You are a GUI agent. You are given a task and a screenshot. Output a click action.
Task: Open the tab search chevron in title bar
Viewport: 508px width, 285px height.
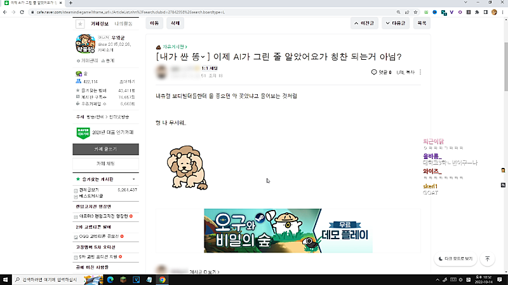(x=465, y=3)
